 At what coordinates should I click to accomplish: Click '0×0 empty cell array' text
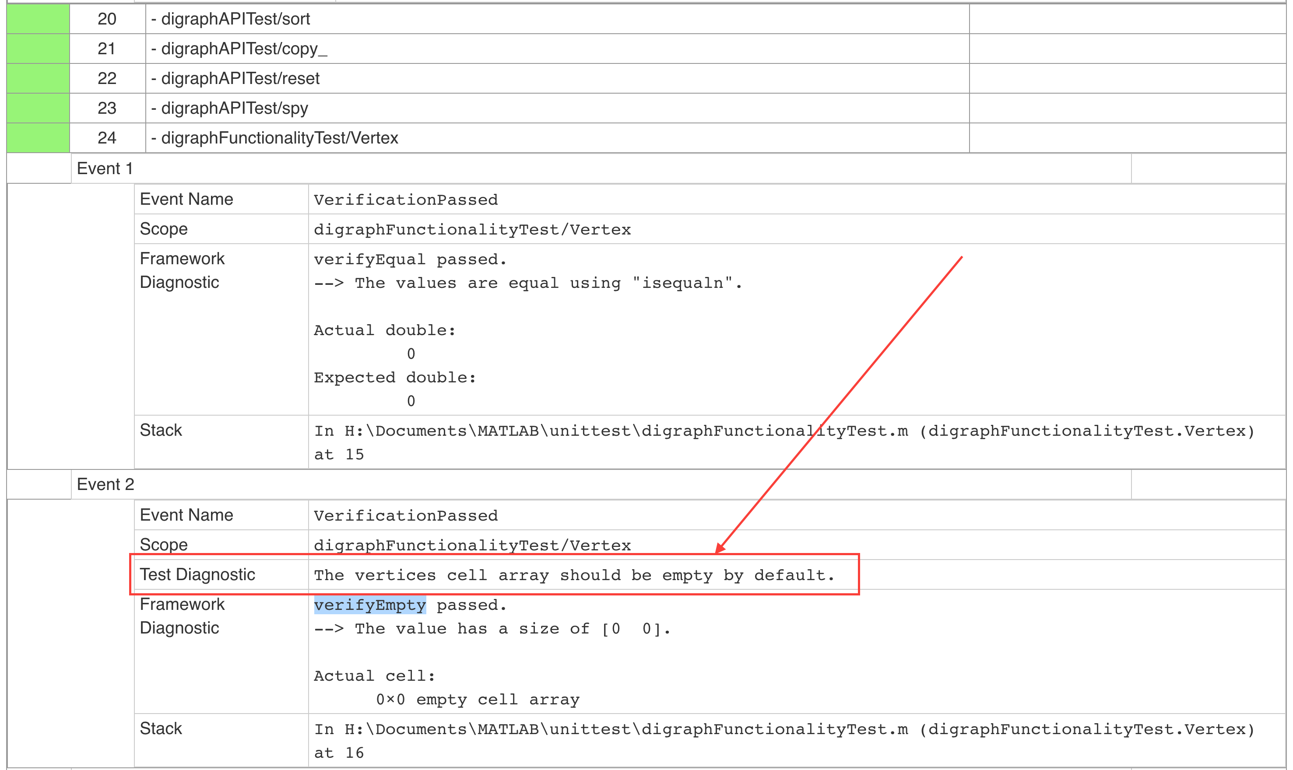point(478,700)
